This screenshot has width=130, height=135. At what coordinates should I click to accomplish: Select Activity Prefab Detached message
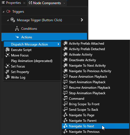95,49
